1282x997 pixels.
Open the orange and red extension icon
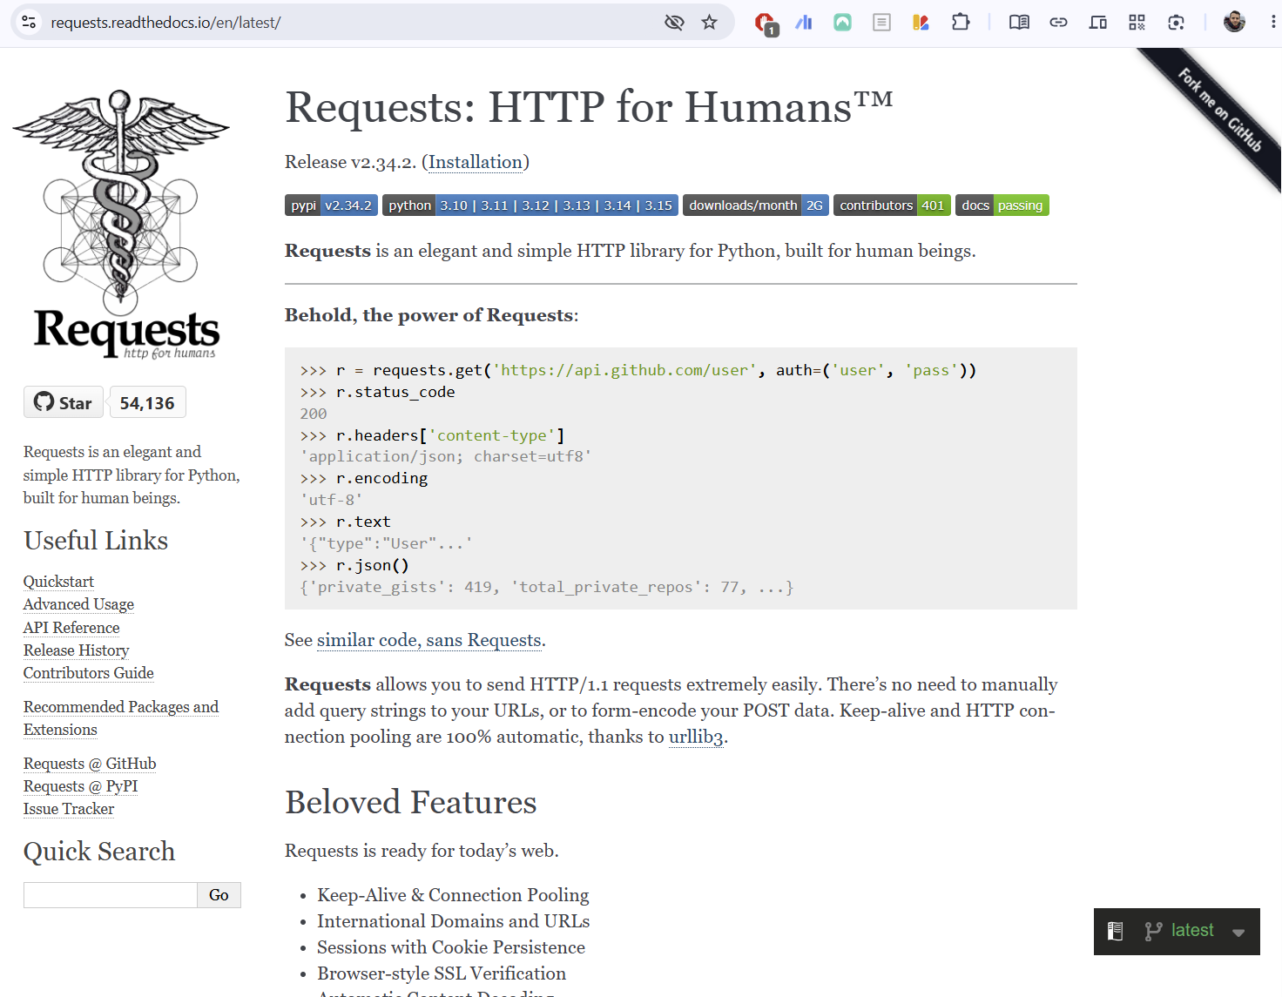pos(921,22)
